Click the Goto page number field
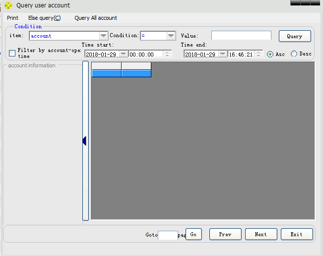Image resolution: width=323 pixels, height=256 pixels. 168,235
